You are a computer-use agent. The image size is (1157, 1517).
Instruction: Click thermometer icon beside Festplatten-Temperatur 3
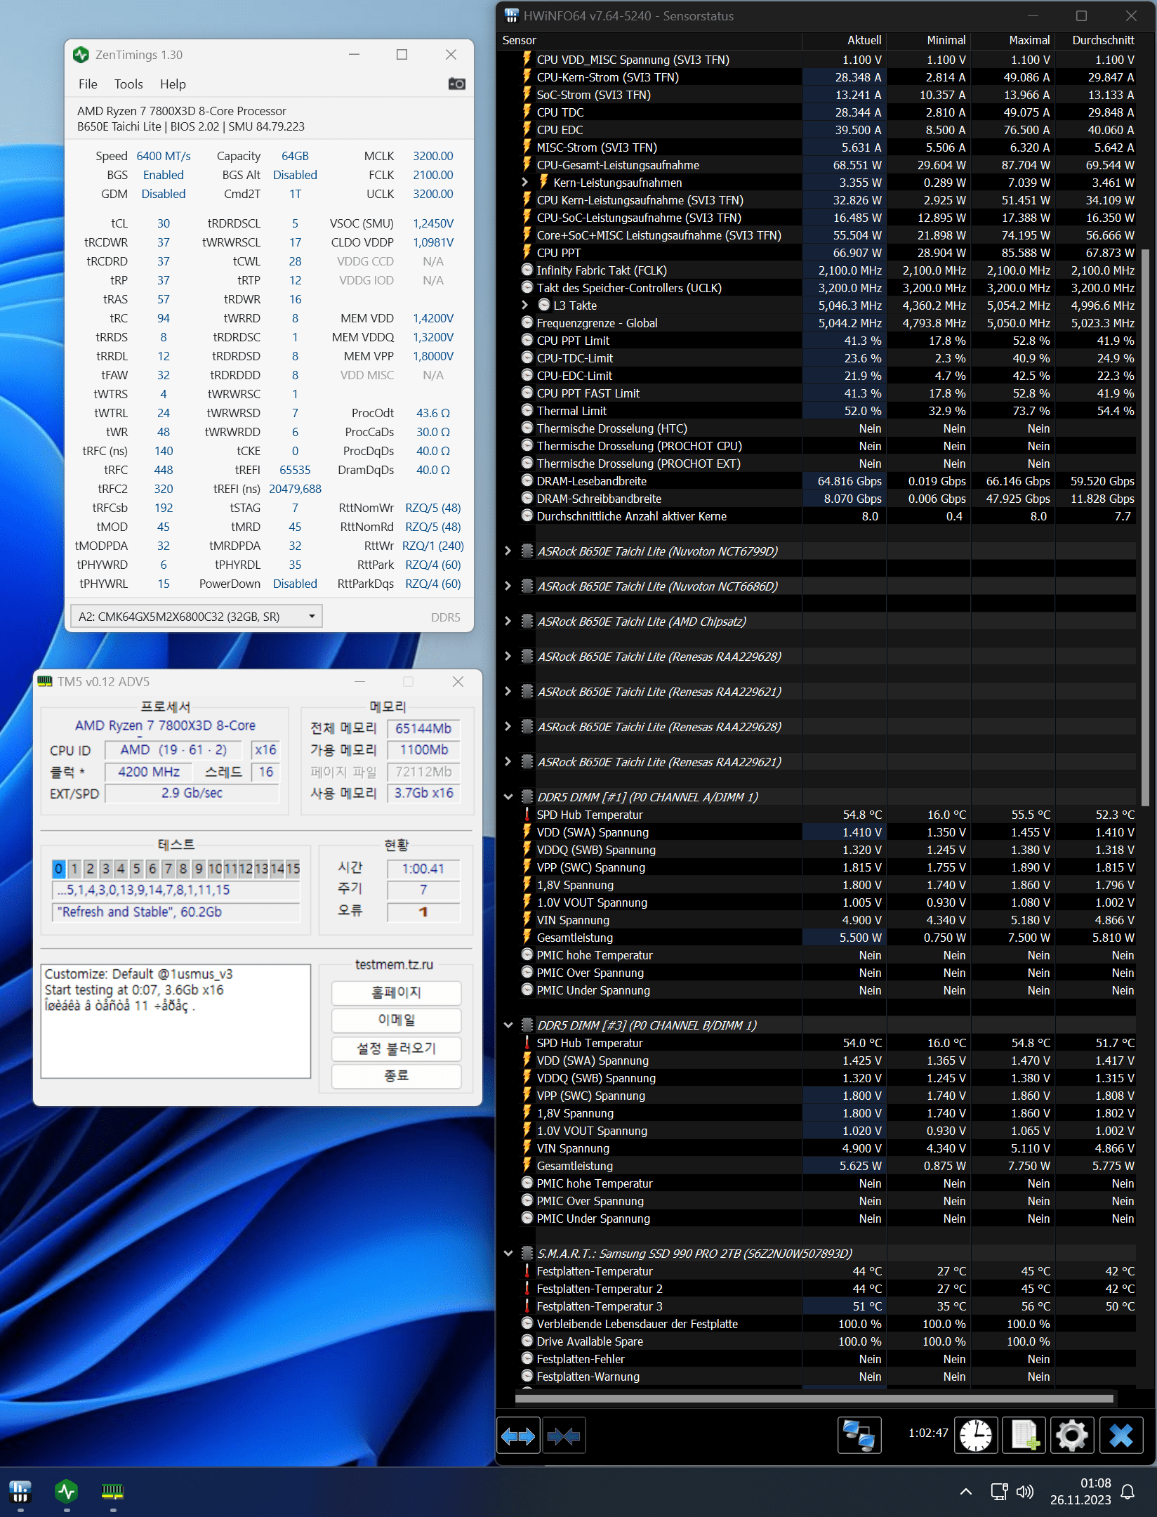point(527,1306)
